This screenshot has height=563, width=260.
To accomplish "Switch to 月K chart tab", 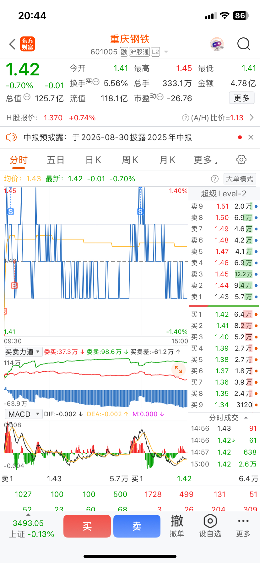I will (167, 160).
